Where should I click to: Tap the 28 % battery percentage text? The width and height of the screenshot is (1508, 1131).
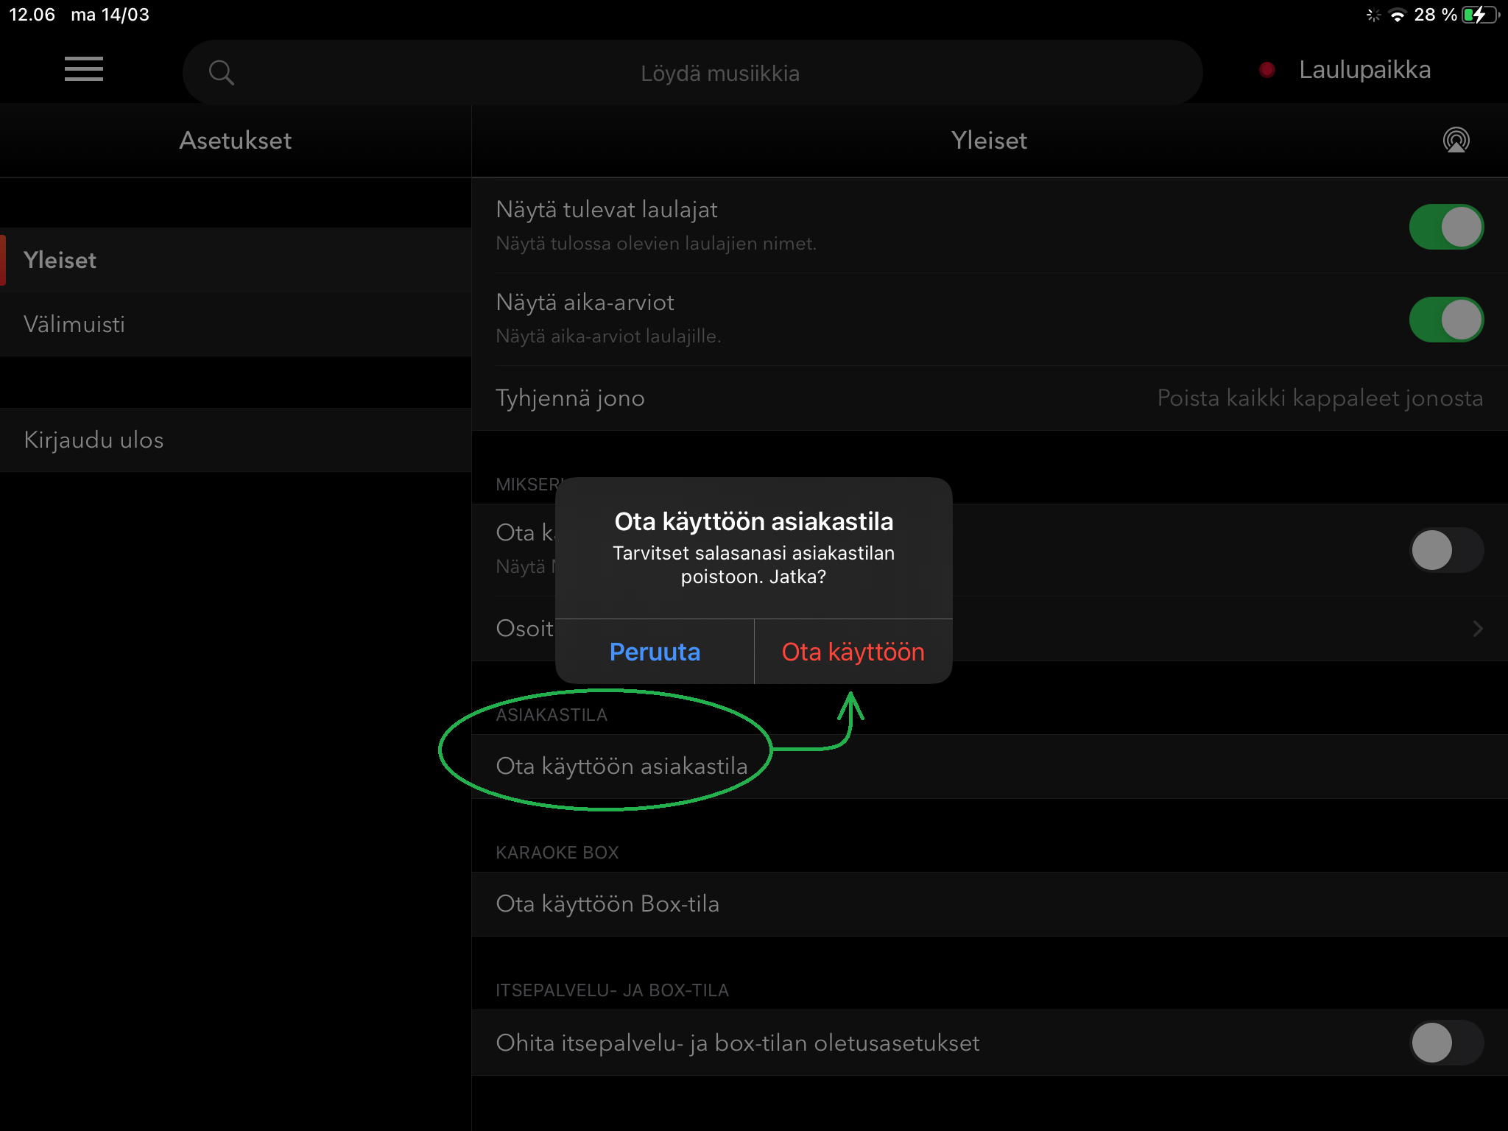click(x=1435, y=15)
